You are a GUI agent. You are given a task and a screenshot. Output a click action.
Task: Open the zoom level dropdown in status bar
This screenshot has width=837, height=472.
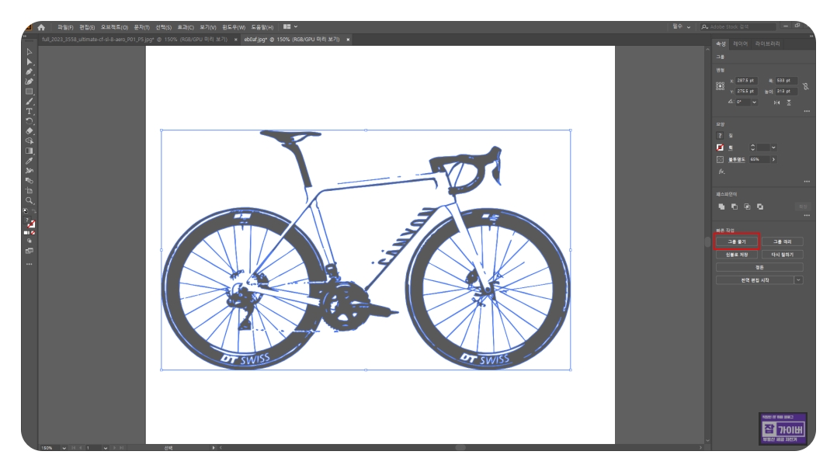[x=64, y=448]
